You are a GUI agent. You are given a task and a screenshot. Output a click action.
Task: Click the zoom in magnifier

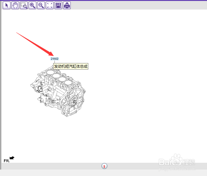(33, 6)
